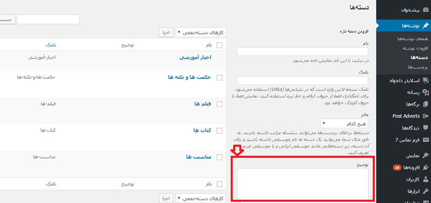Viewport: 431px width, 203px height.
Task: Click the plugins update badge showing 10
Action: 396,167
